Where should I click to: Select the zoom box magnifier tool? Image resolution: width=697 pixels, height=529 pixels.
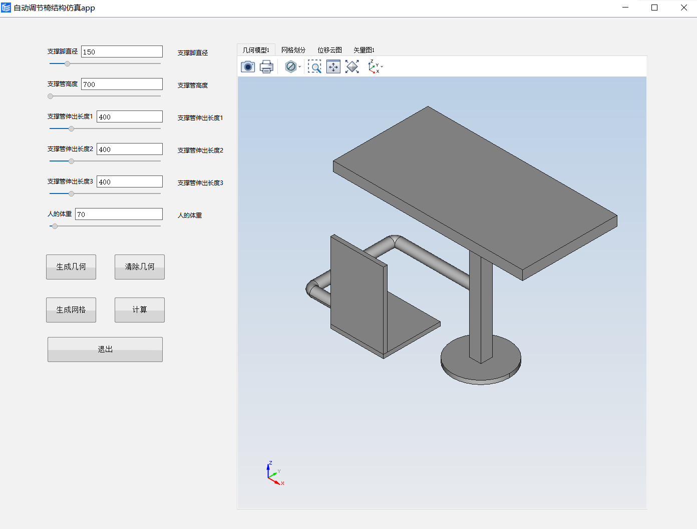point(314,66)
